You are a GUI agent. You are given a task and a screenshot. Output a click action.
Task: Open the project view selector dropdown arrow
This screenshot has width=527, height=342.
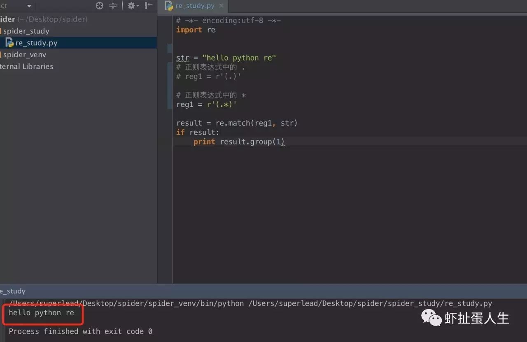click(x=29, y=6)
